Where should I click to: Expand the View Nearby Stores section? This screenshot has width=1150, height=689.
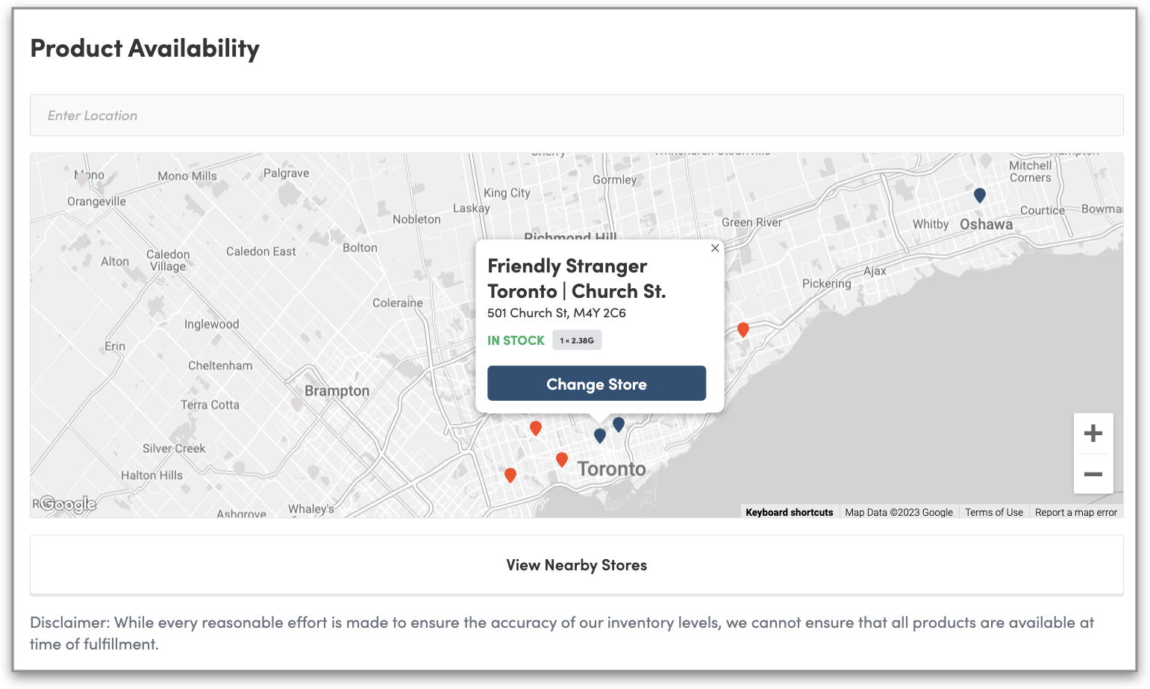(576, 565)
